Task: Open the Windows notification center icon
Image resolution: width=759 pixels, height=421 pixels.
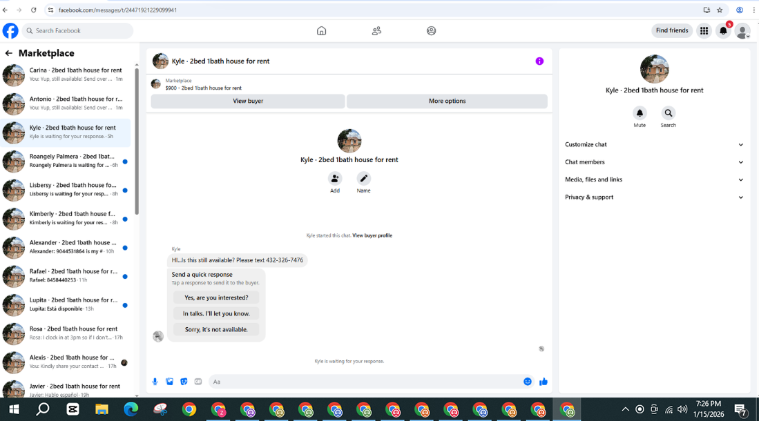Action: coord(740,410)
